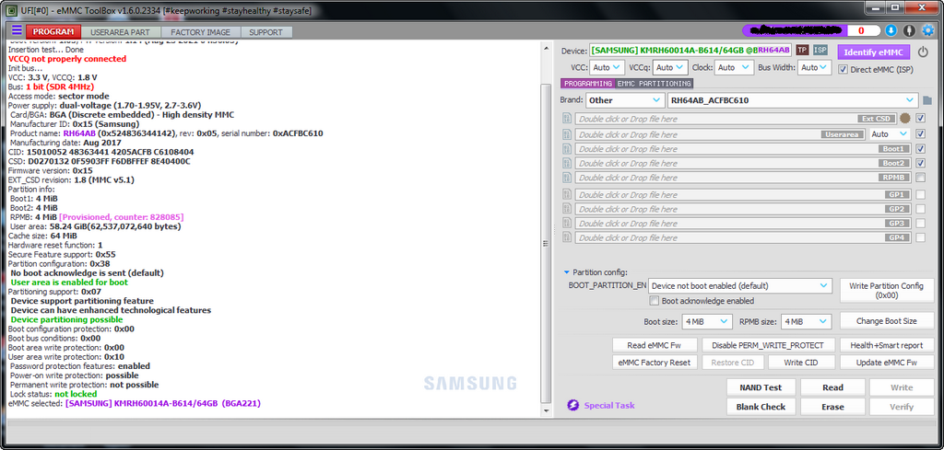
Task: Click the folder icon beside model dropdown
Action: [927, 100]
